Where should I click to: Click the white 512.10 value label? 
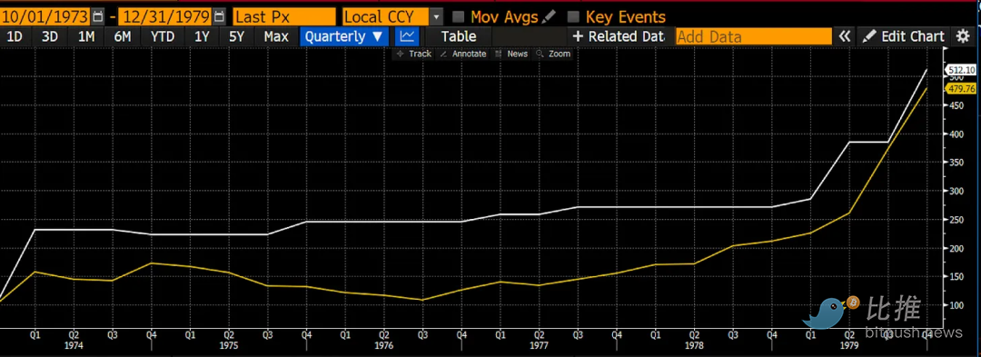[961, 70]
